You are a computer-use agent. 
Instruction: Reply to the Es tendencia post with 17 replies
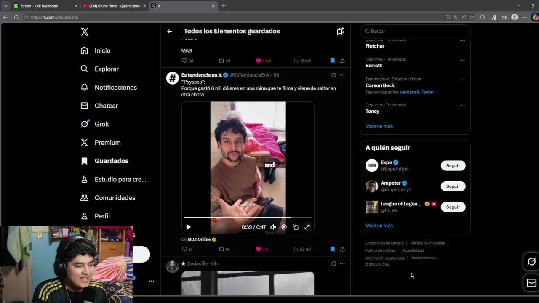click(187, 249)
